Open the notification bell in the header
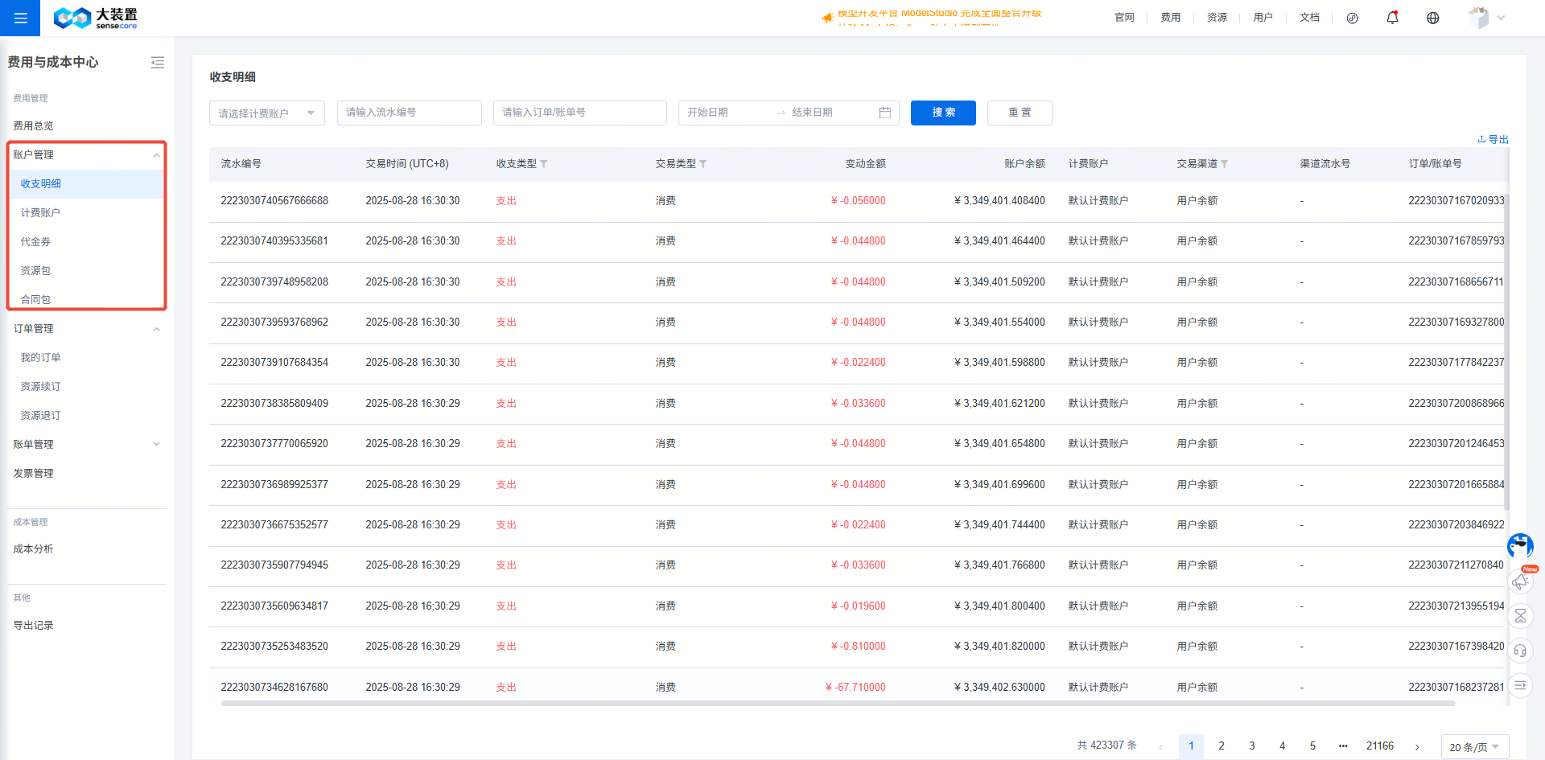The image size is (1545, 760). tap(1392, 18)
